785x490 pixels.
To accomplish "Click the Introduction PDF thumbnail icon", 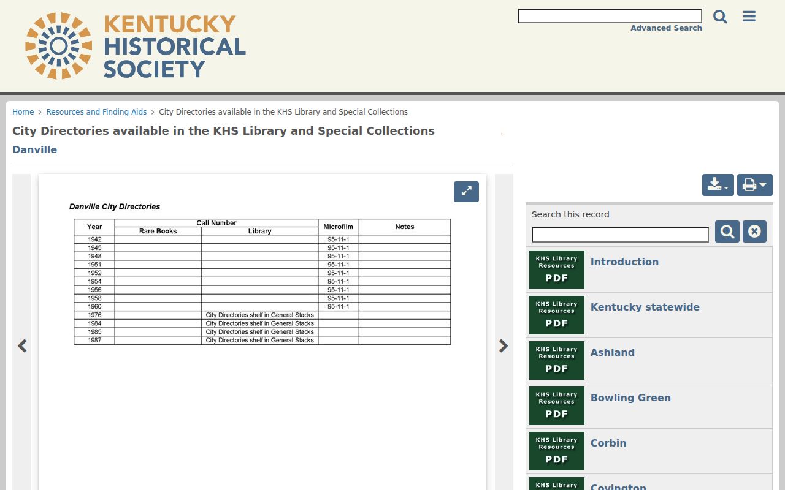I will (x=557, y=269).
